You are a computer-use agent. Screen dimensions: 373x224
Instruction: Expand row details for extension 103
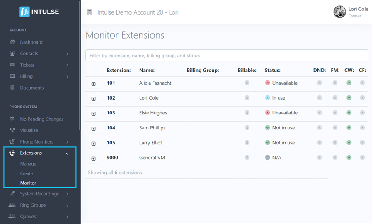click(94, 114)
